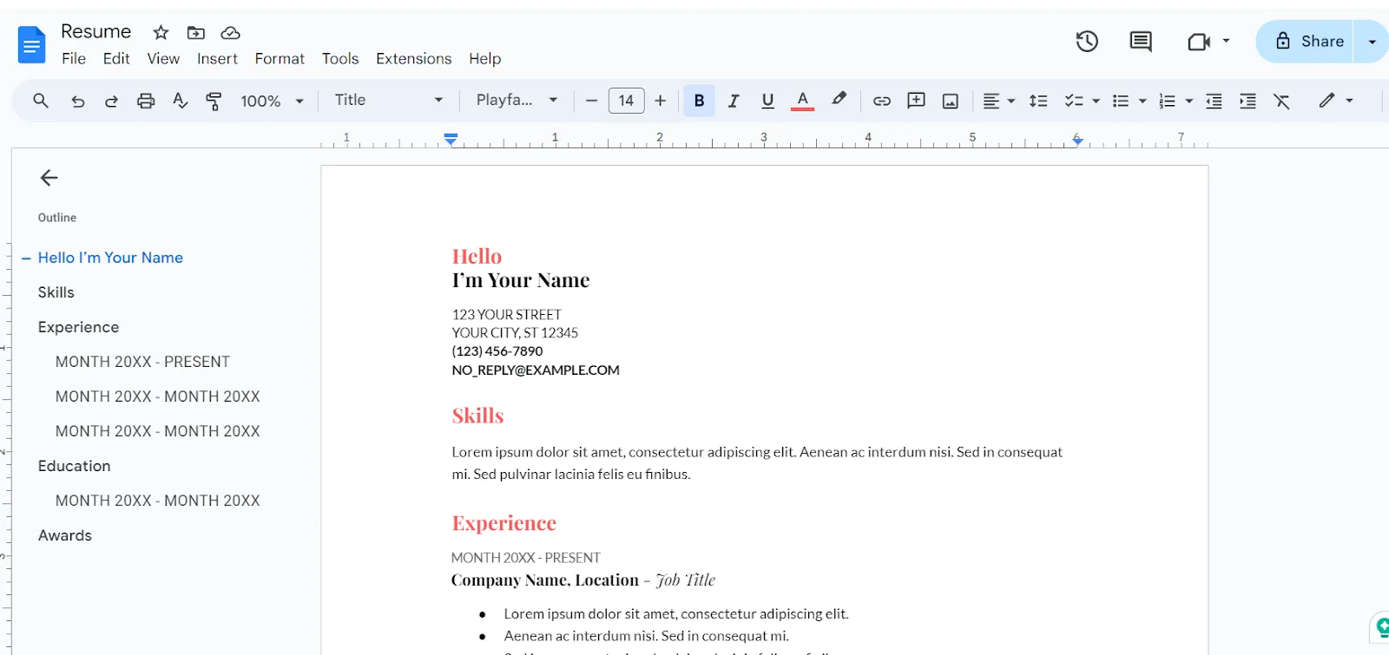Expand the Share options arrow
The width and height of the screenshot is (1389, 655).
pyautogui.click(x=1372, y=42)
